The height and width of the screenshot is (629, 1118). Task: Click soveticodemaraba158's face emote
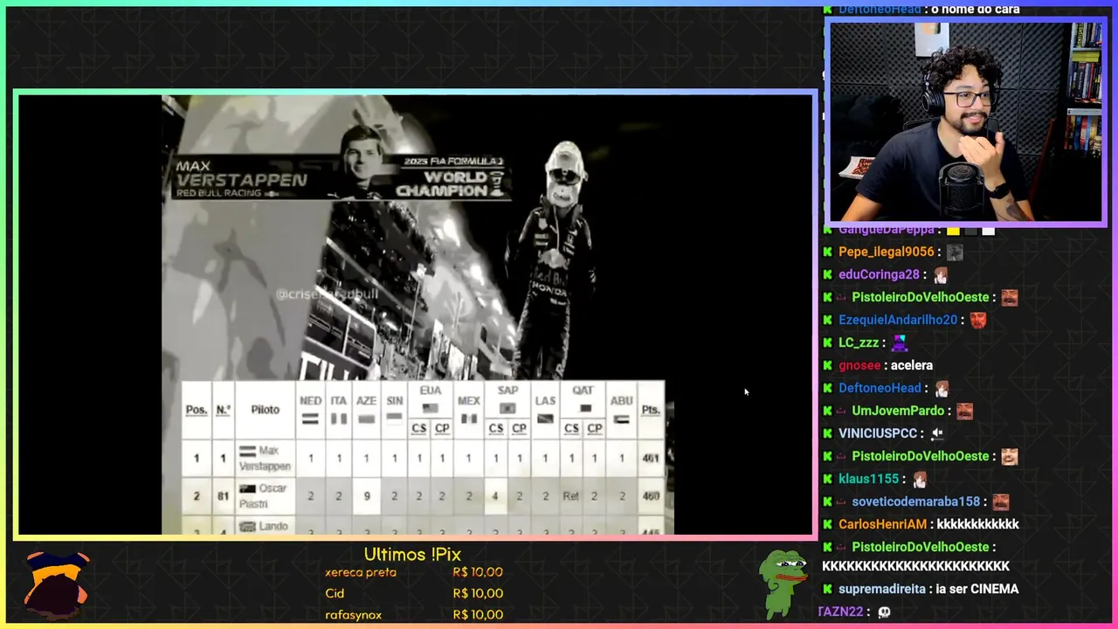pyautogui.click(x=1000, y=501)
